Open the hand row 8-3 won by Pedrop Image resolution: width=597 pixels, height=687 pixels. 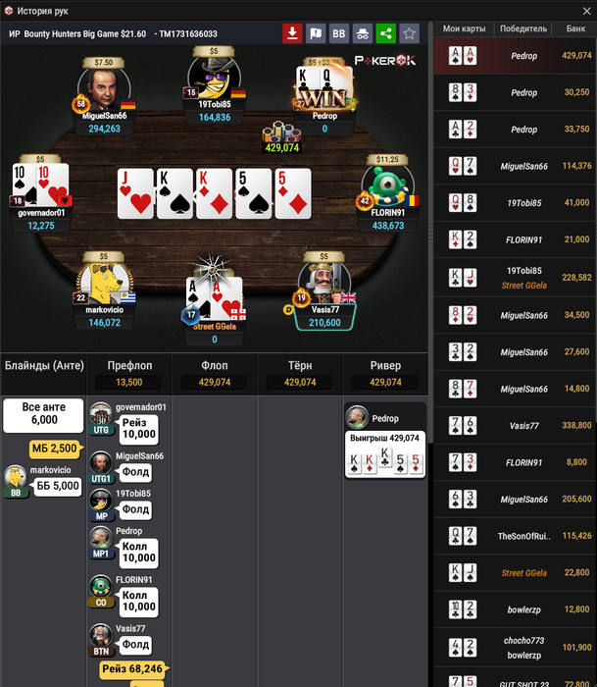(x=515, y=92)
